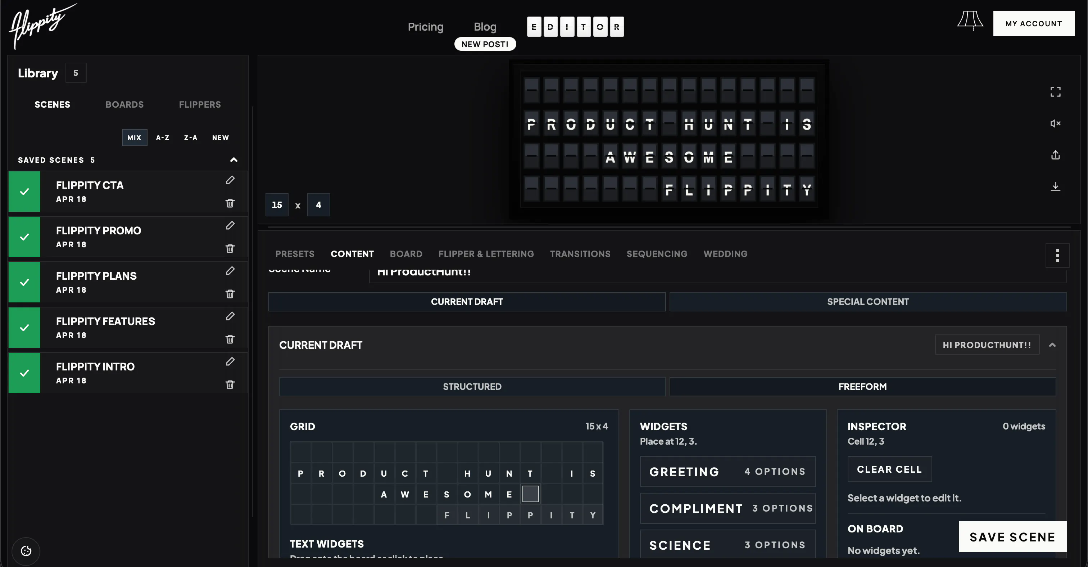Delete the Flippity Features scene
The width and height of the screenshot is (1088, 567).
tap(230, 339)
